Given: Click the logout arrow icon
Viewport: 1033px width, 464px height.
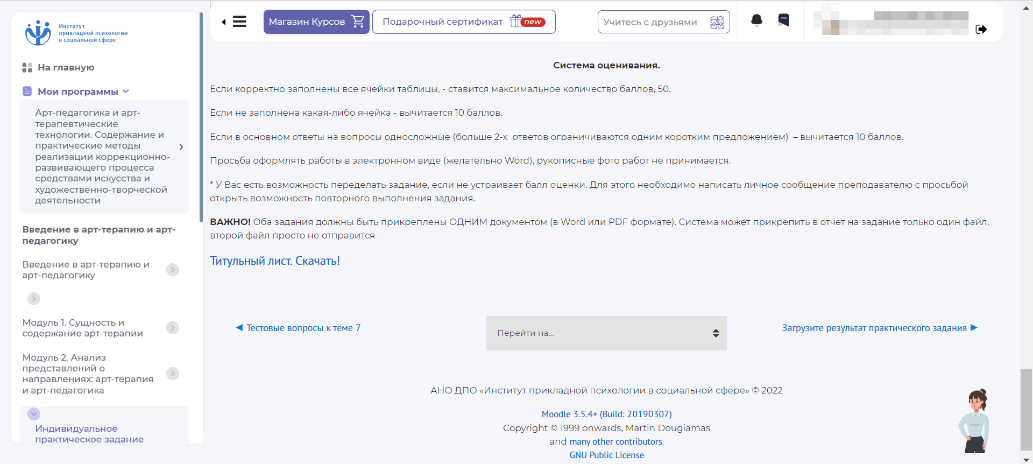Looking at the screenshot, I should click(x=981, y=29).
